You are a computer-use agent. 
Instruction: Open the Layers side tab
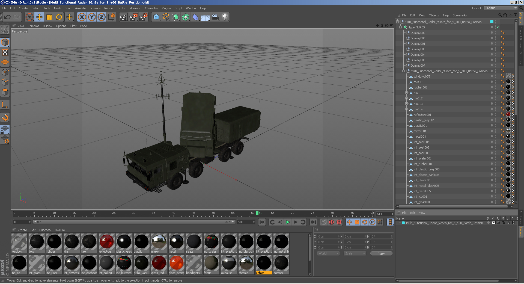(521, 232)
